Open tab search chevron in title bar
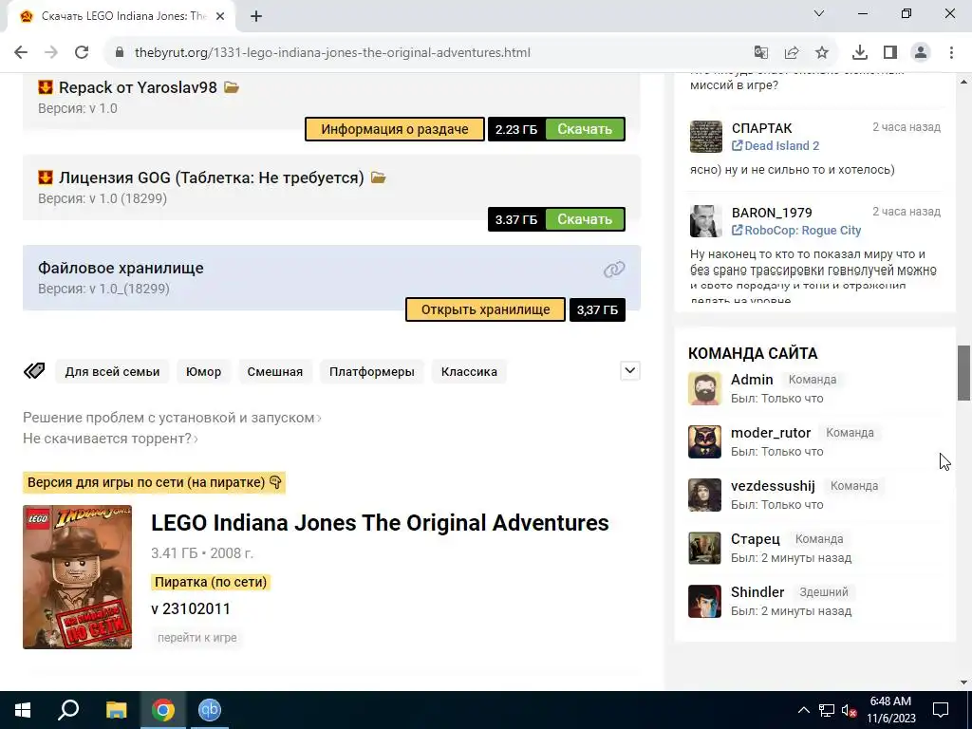Image resolution: width=972 pixels, height=729 pixels. pos(819,13)
